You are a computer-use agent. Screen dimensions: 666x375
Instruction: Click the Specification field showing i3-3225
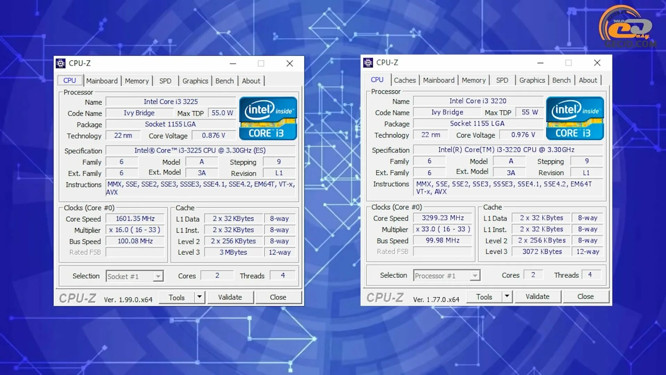pos(200,150)
